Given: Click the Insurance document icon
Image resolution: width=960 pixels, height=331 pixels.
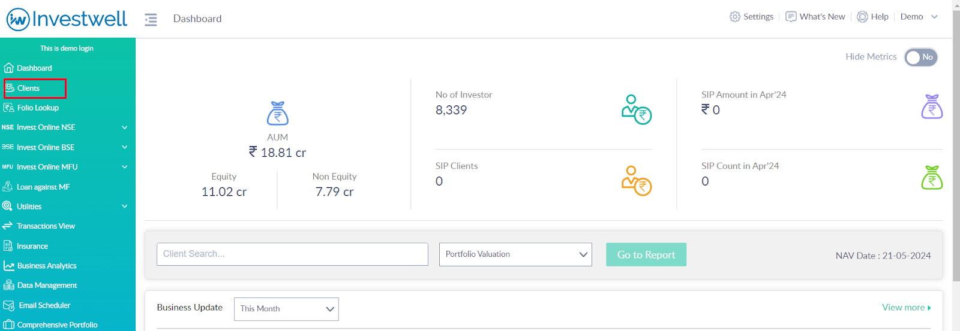Looking at the screenshot, I should point(8,246).
